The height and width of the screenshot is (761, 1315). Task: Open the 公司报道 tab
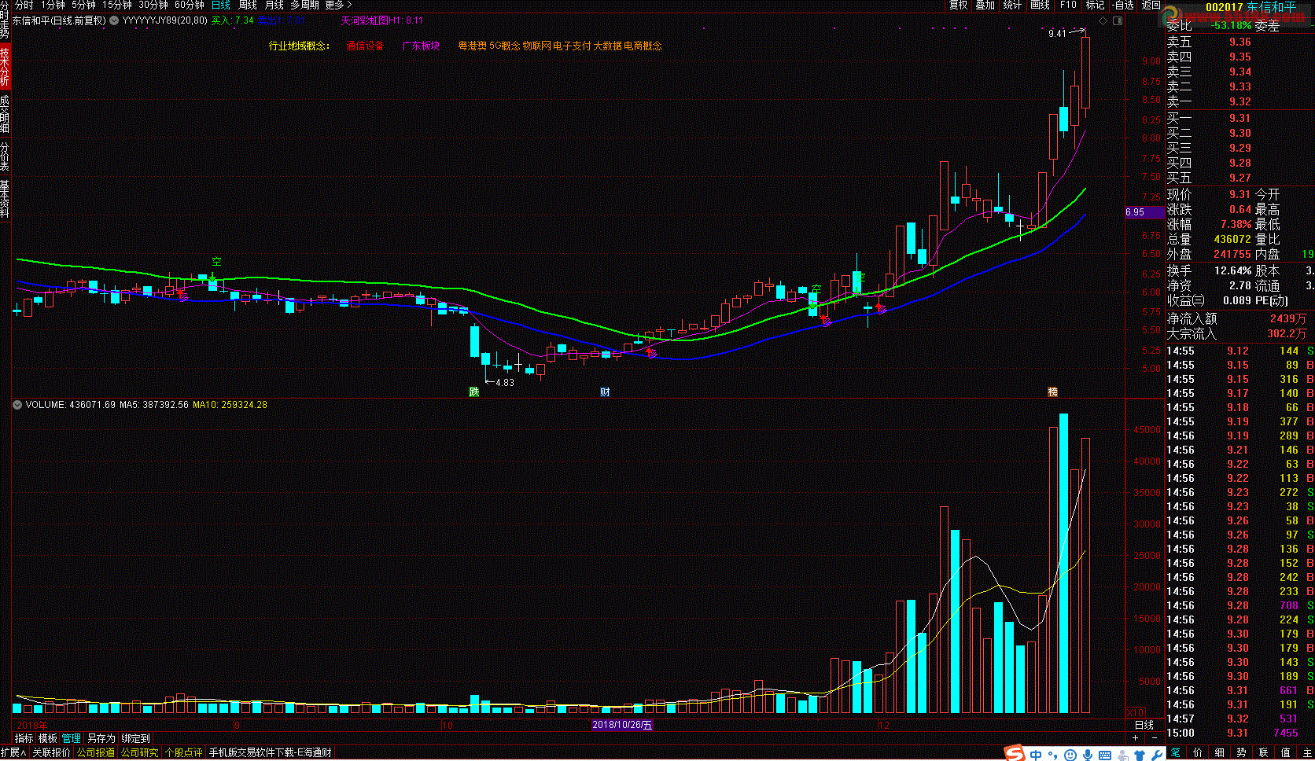(x=96, y=752)
